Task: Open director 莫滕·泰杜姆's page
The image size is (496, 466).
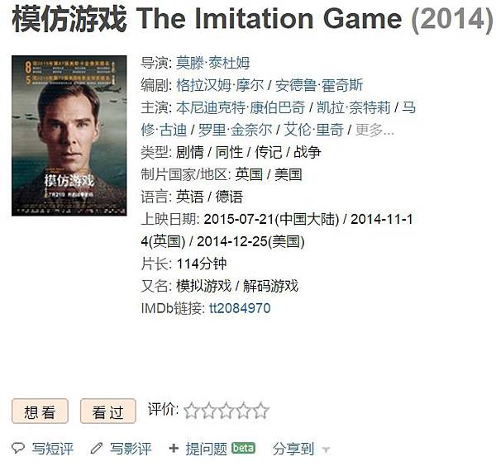Action: coord(212,63)
